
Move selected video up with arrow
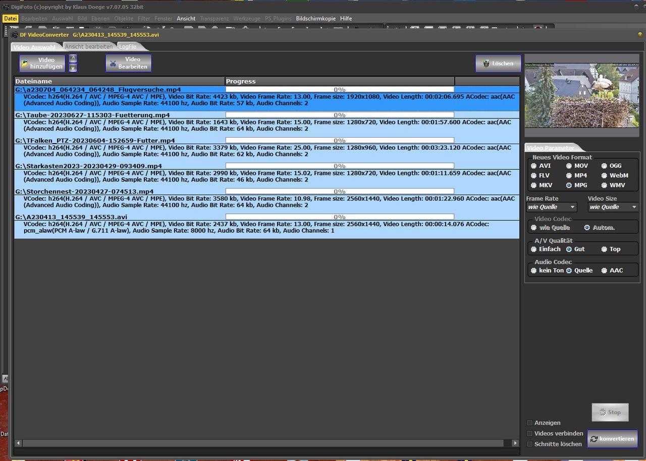click(x=73, y=58)
